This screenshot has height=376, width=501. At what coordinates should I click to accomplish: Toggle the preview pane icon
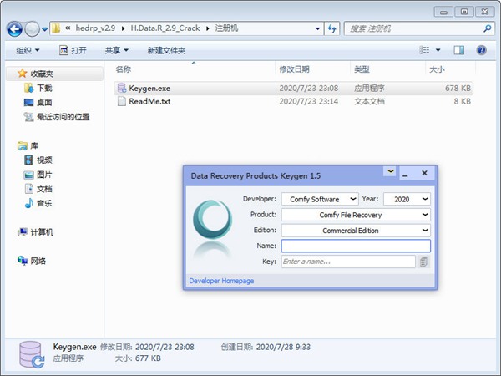point(458,50)
